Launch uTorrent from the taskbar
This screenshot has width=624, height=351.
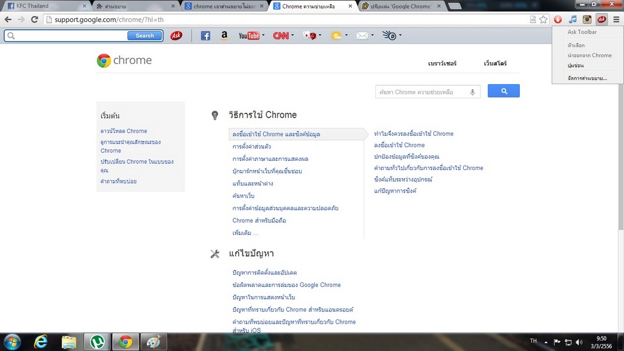tap(96, 342)
